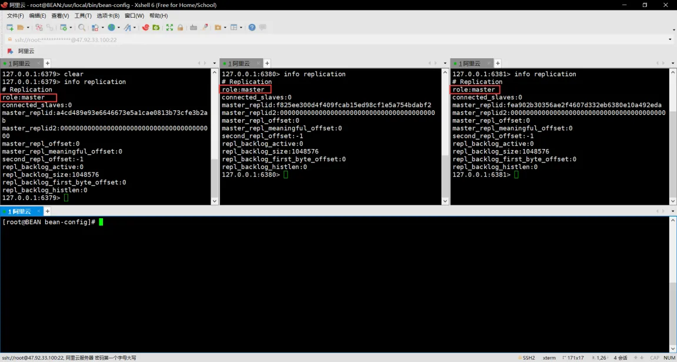The image size is (677, 362).
Task: Click the green fullscreen arrows icon
Action: click(x=169, y=28)
